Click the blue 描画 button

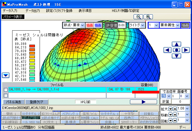(x=98, y=25)
